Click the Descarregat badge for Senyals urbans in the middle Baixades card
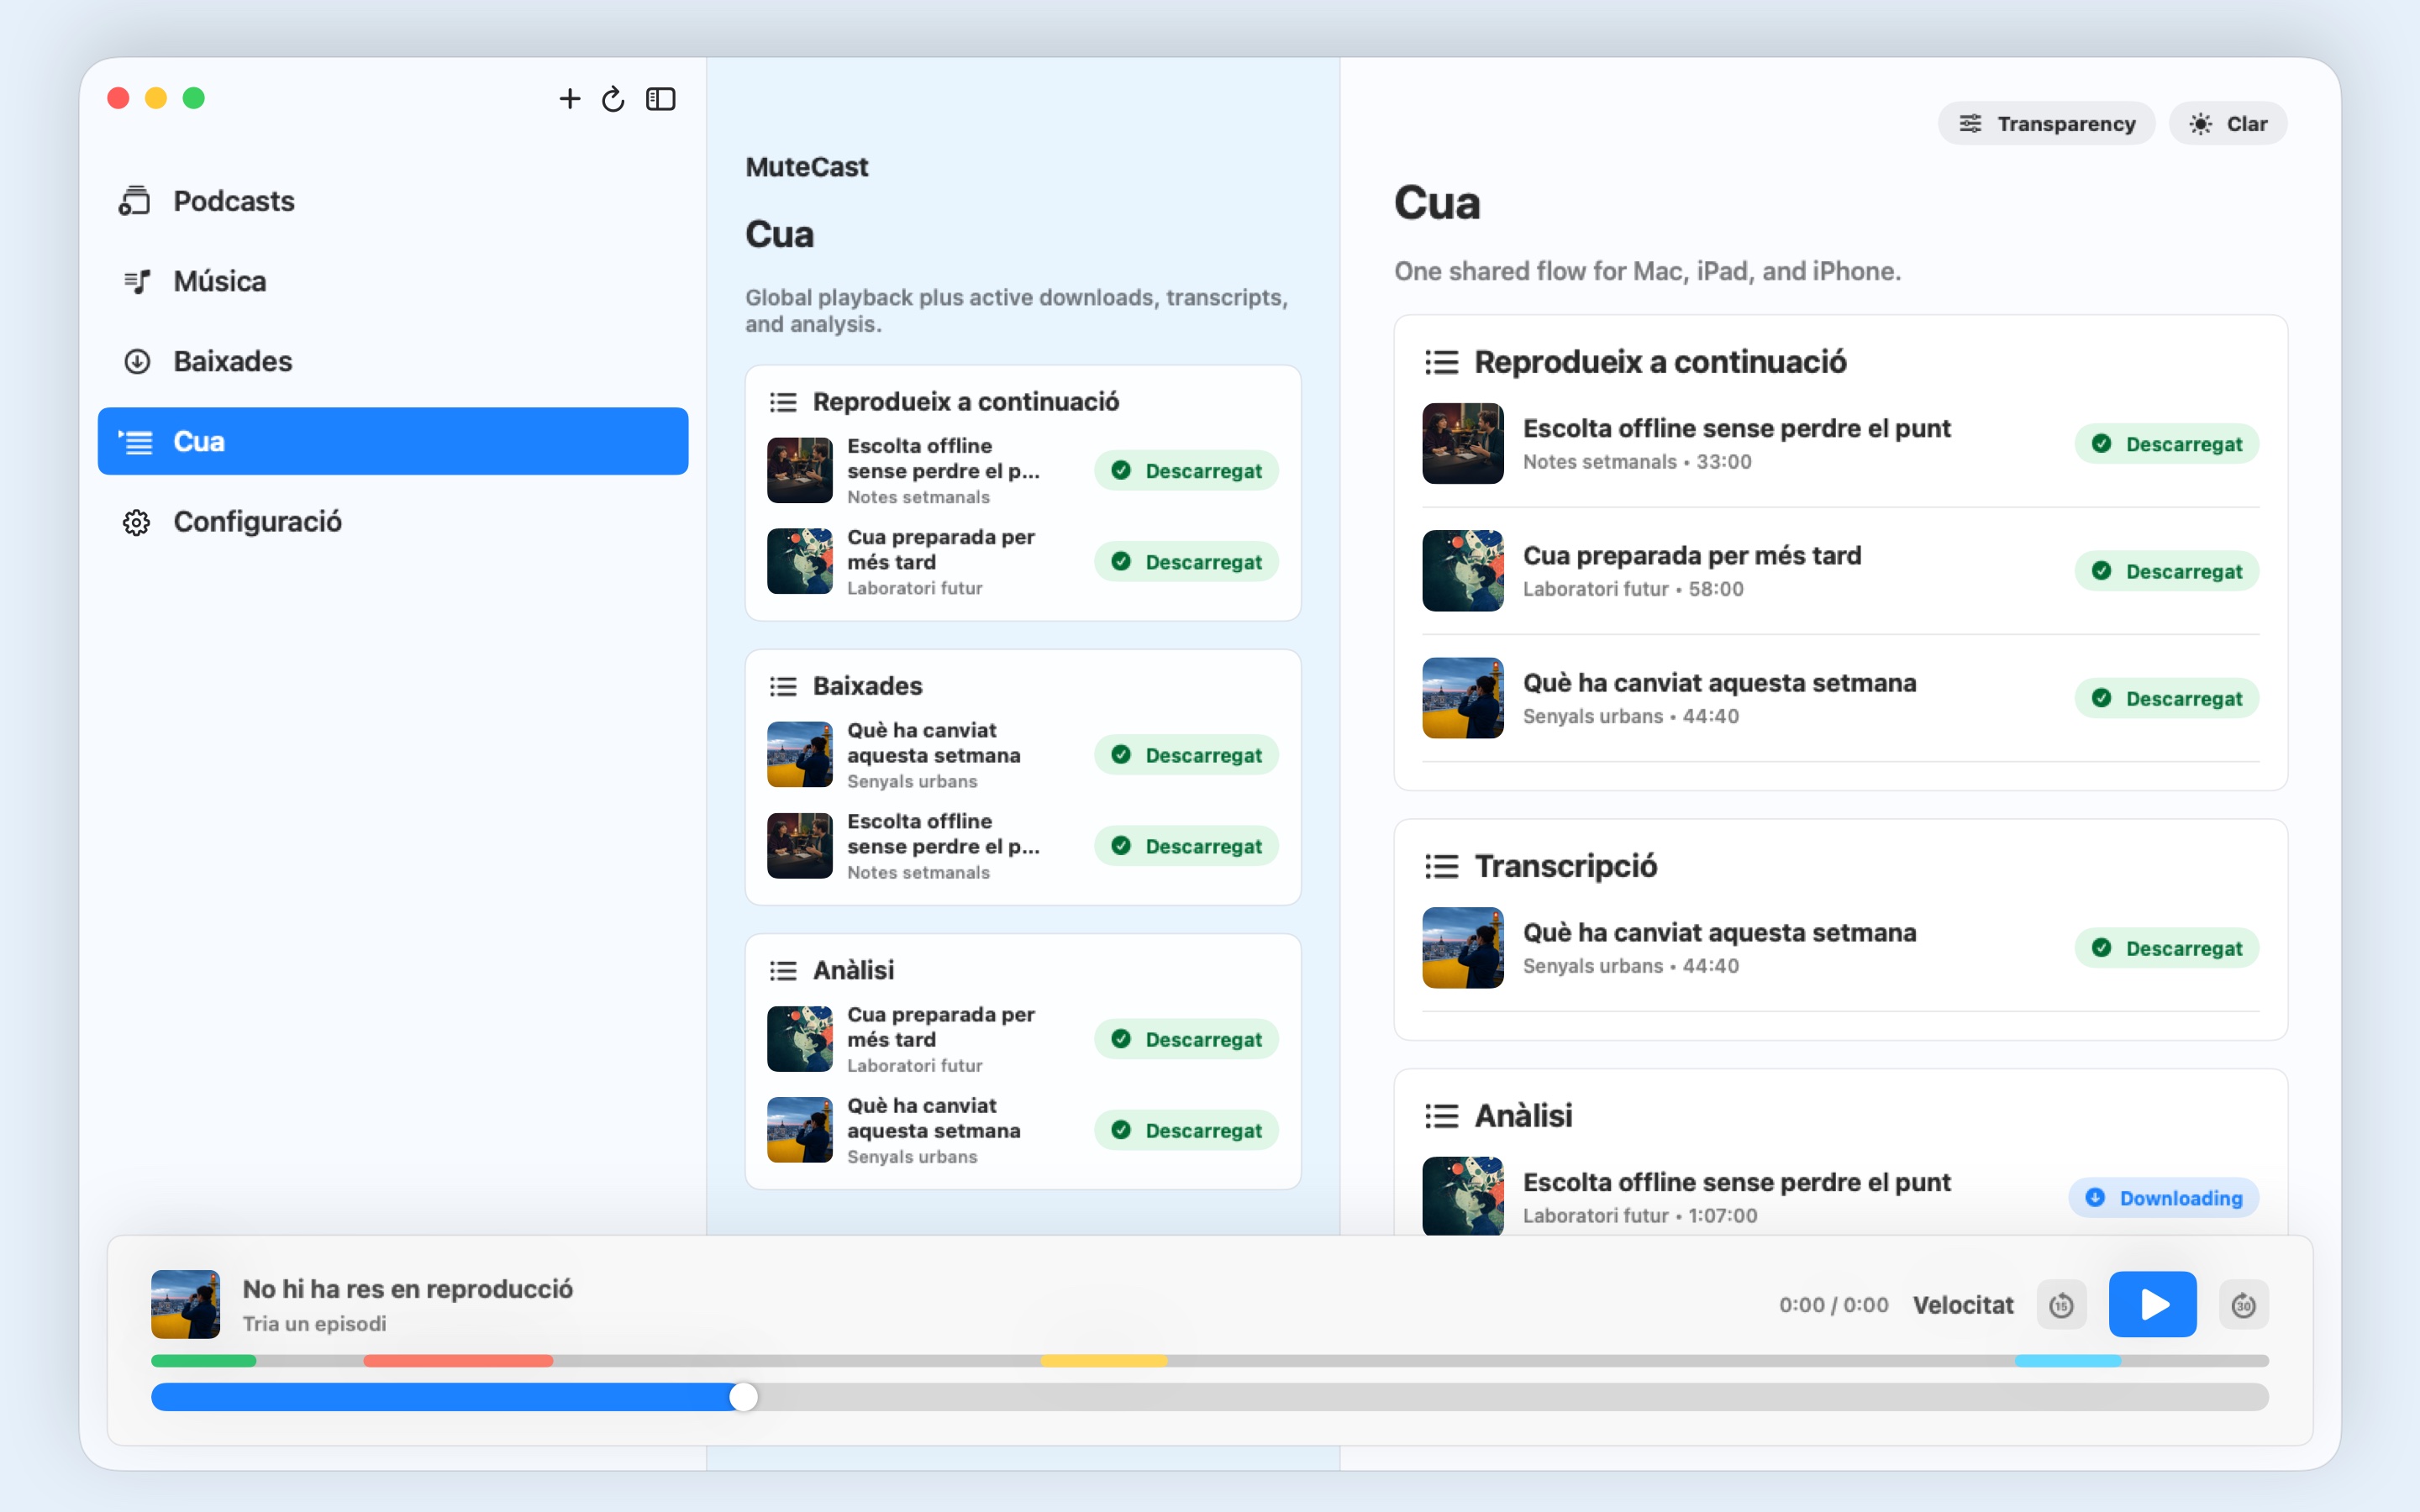Image resolution: width=2420 pixels, height=1512 pixels. coord(1186,755)
